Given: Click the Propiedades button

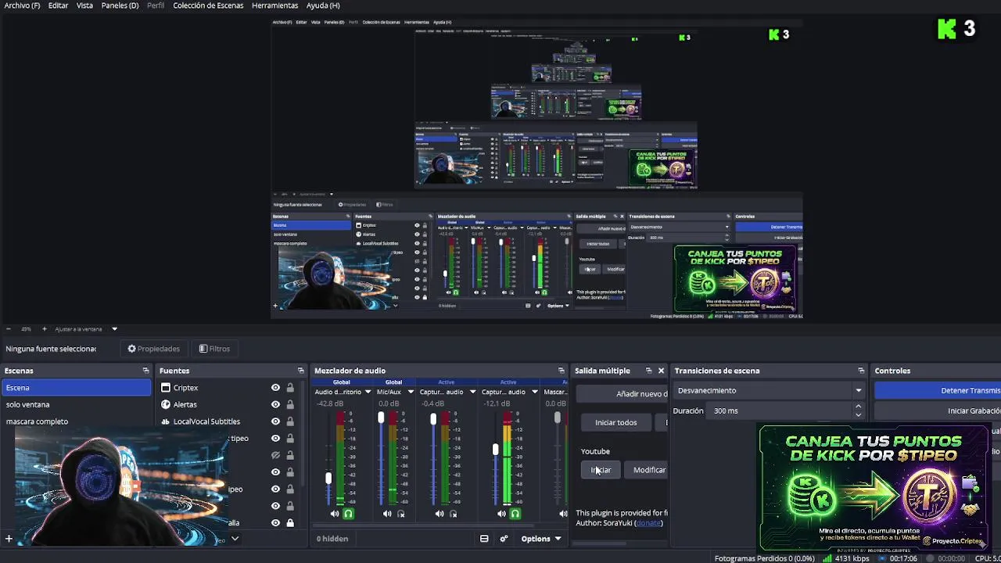Looking at the screenshot, I should (x=154, y=349).
